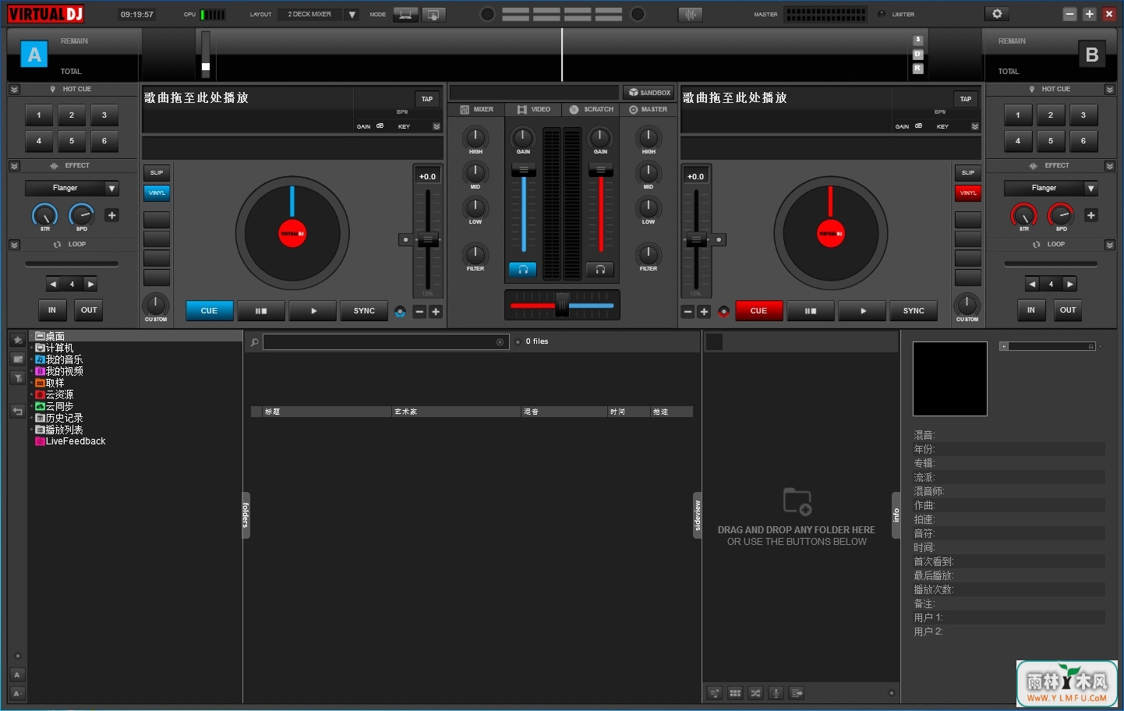Click deck A TAP tempo button
This screenshot has width=1124, height=711.
coord(427,99)
